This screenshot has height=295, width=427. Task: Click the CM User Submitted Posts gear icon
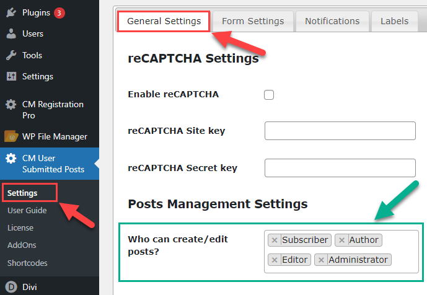[11, 158]
